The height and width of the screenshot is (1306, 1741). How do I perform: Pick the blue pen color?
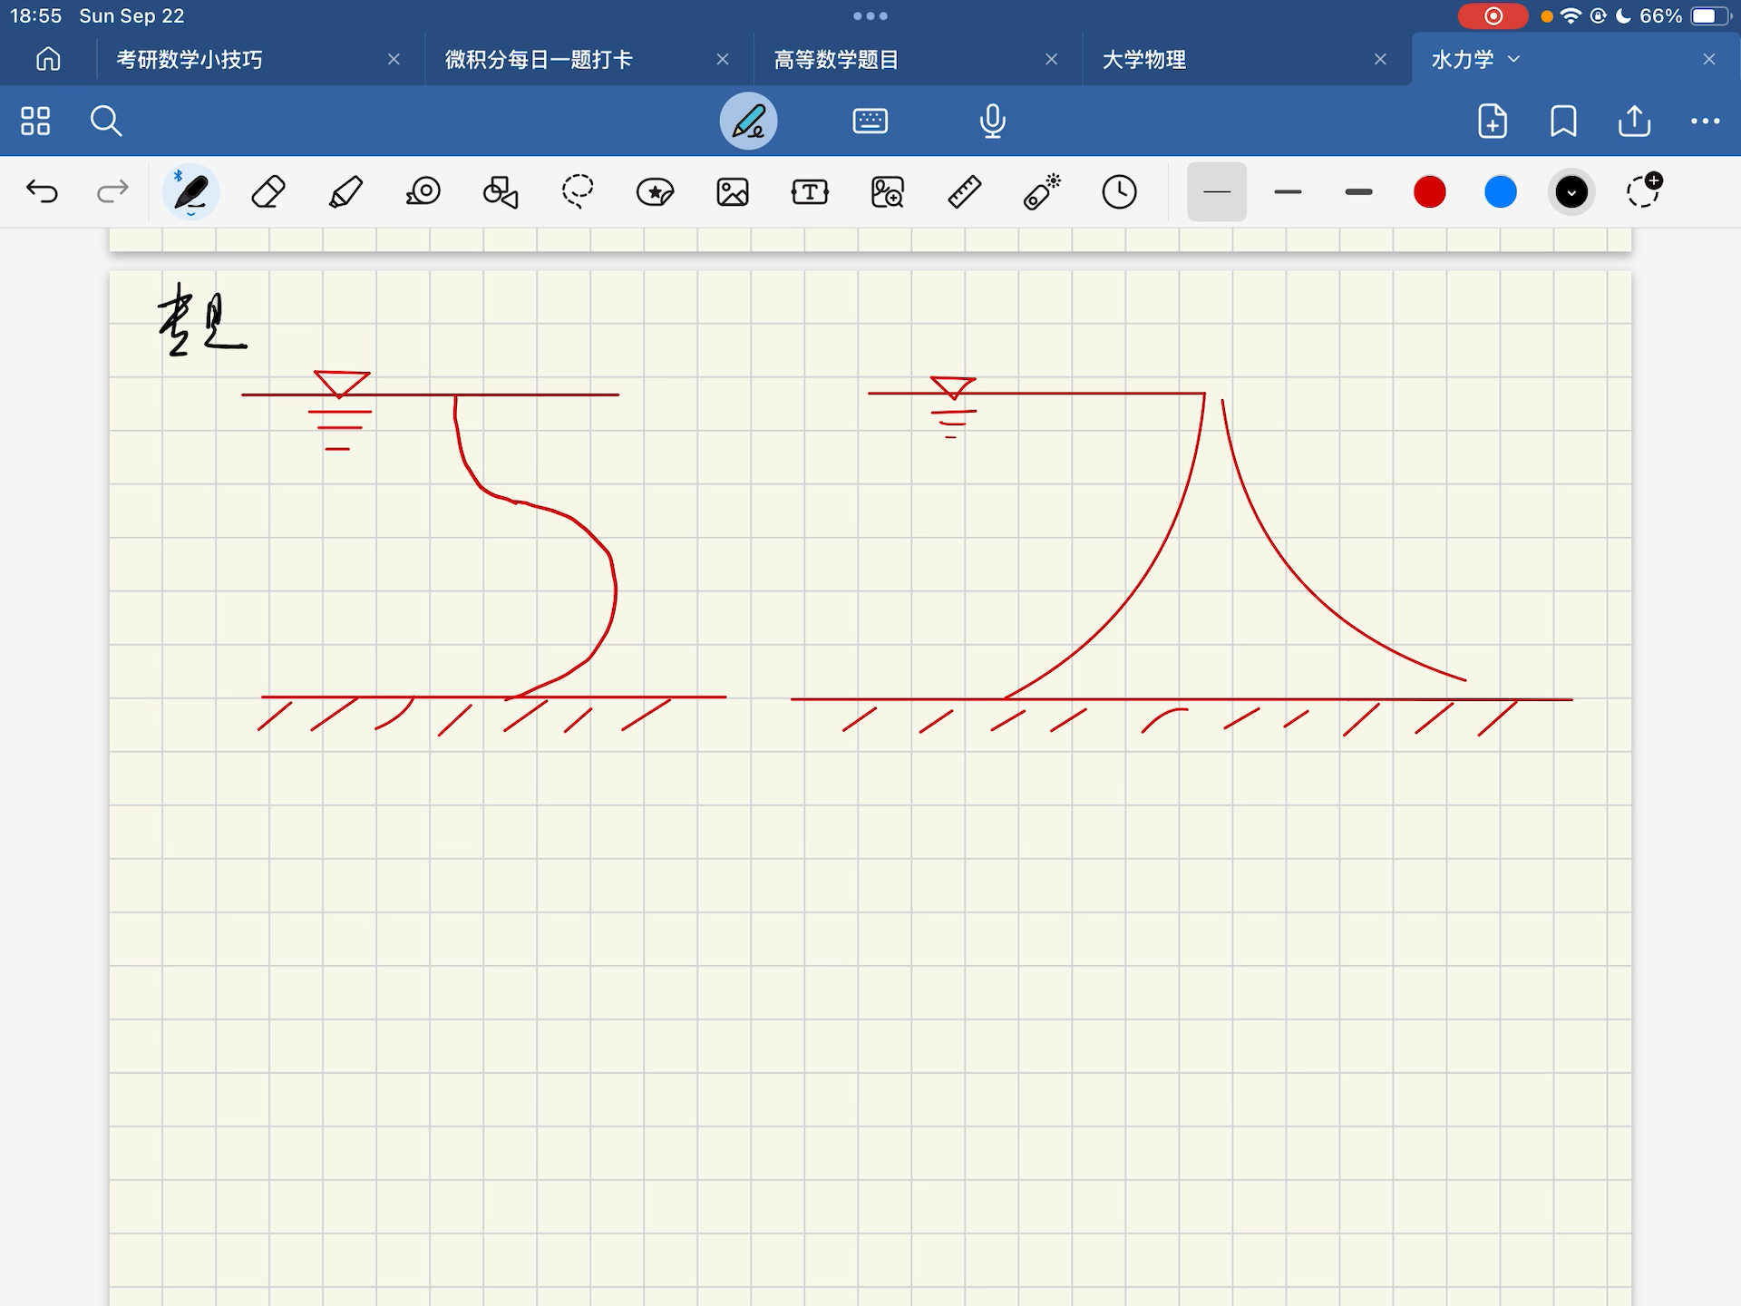click(1501, 192)
